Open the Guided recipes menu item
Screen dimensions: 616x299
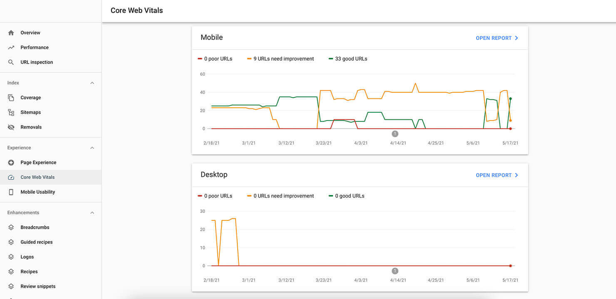pyautogui.click(x=50, y=242)
